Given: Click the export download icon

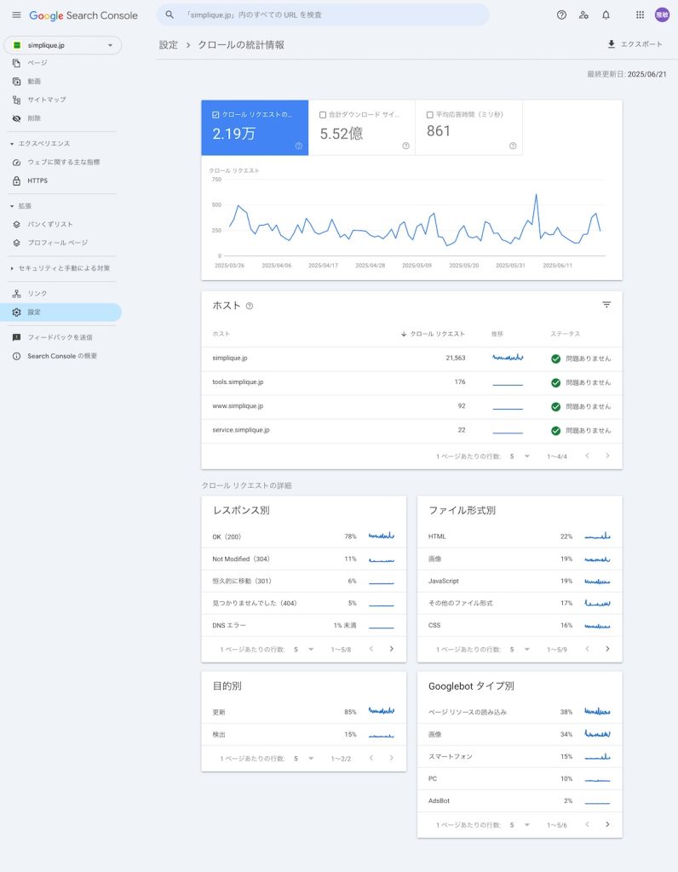Looking at the screenshot, I should [x=612, y=44].
